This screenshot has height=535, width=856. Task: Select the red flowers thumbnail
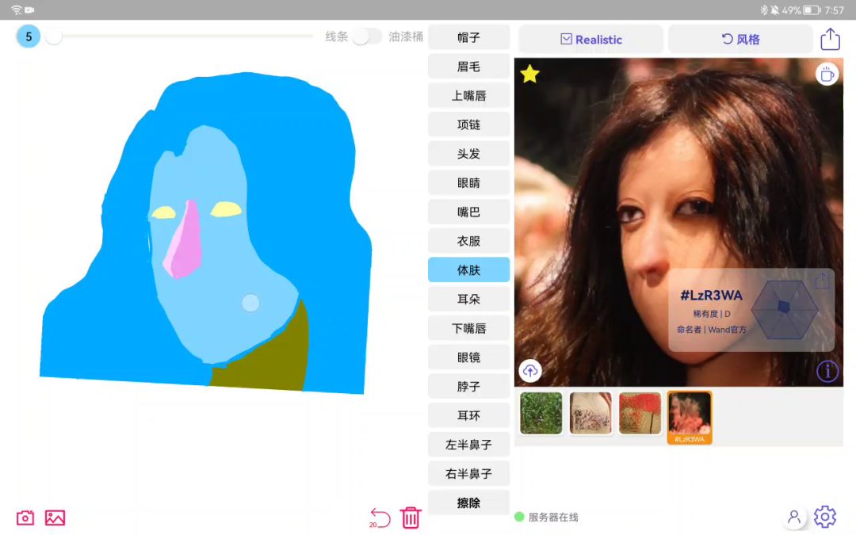(x=640, y=413)
